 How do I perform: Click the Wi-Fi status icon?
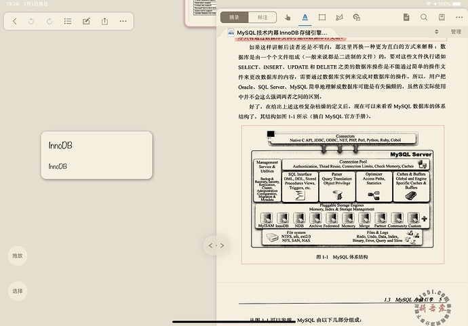428,4
